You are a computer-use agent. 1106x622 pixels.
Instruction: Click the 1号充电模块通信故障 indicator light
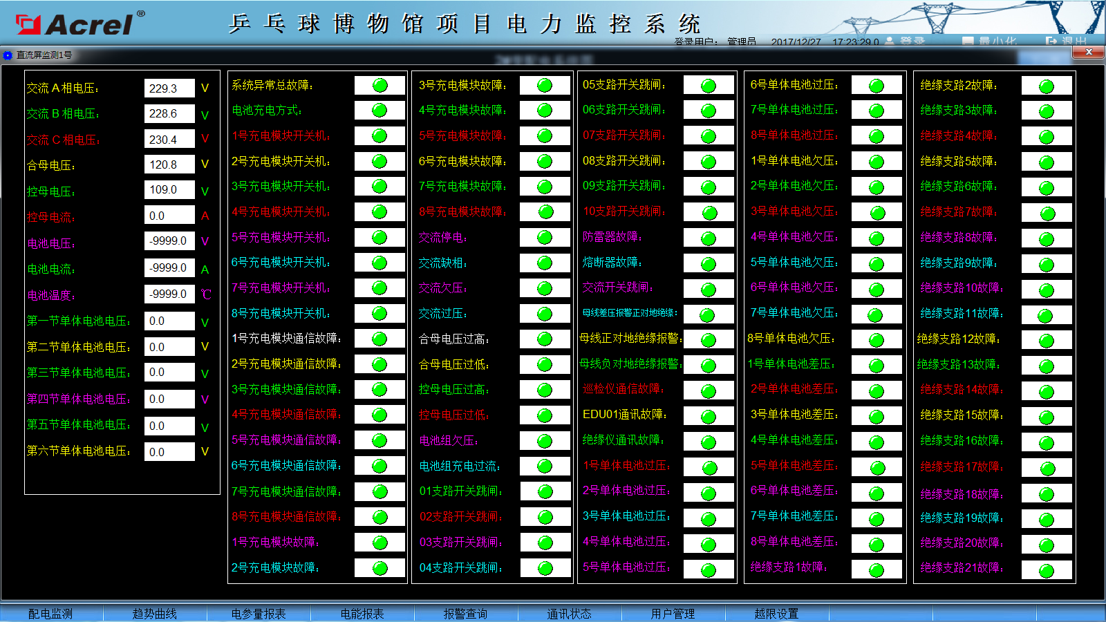[x=380, y=339]
